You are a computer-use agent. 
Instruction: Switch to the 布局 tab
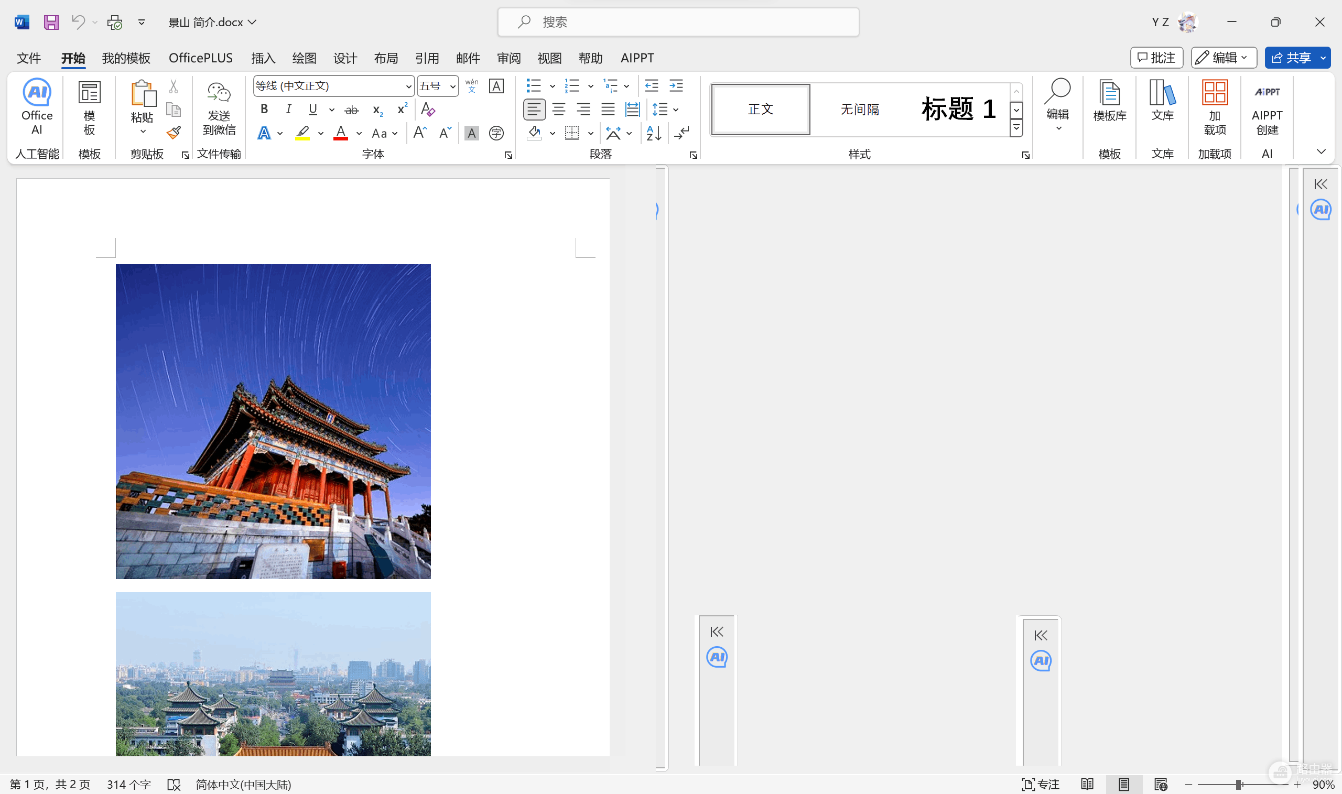(x=386, y=58)
